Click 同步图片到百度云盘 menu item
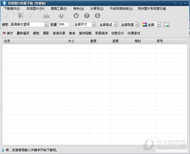The height and width of the screenshot is (154, 190). pos(152,9)
